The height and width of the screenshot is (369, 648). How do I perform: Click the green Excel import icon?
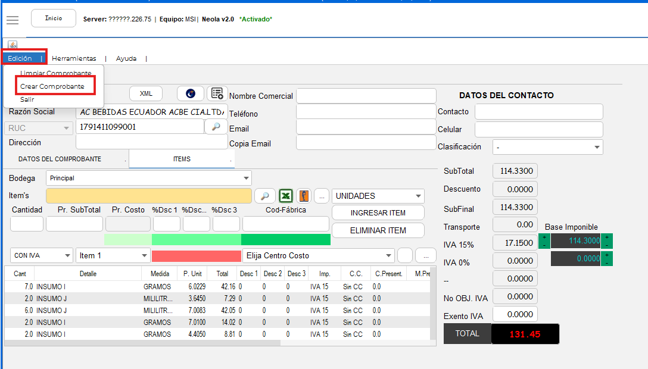(x=286, y=196)
